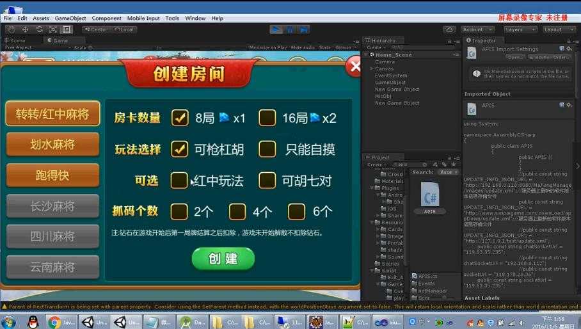Image resolution: width=581 pixels, height=329 pixels.
Task: Enable the 红中玩法 optional checkbox
Action: point(179,181)
